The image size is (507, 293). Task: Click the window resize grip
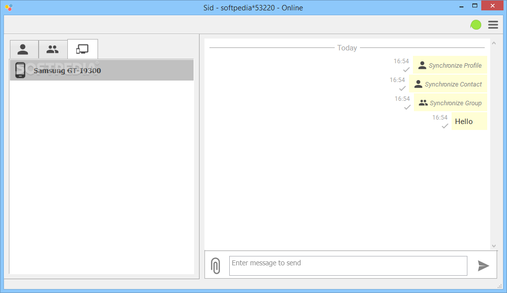pyautogui.click(x=500, y=286)
